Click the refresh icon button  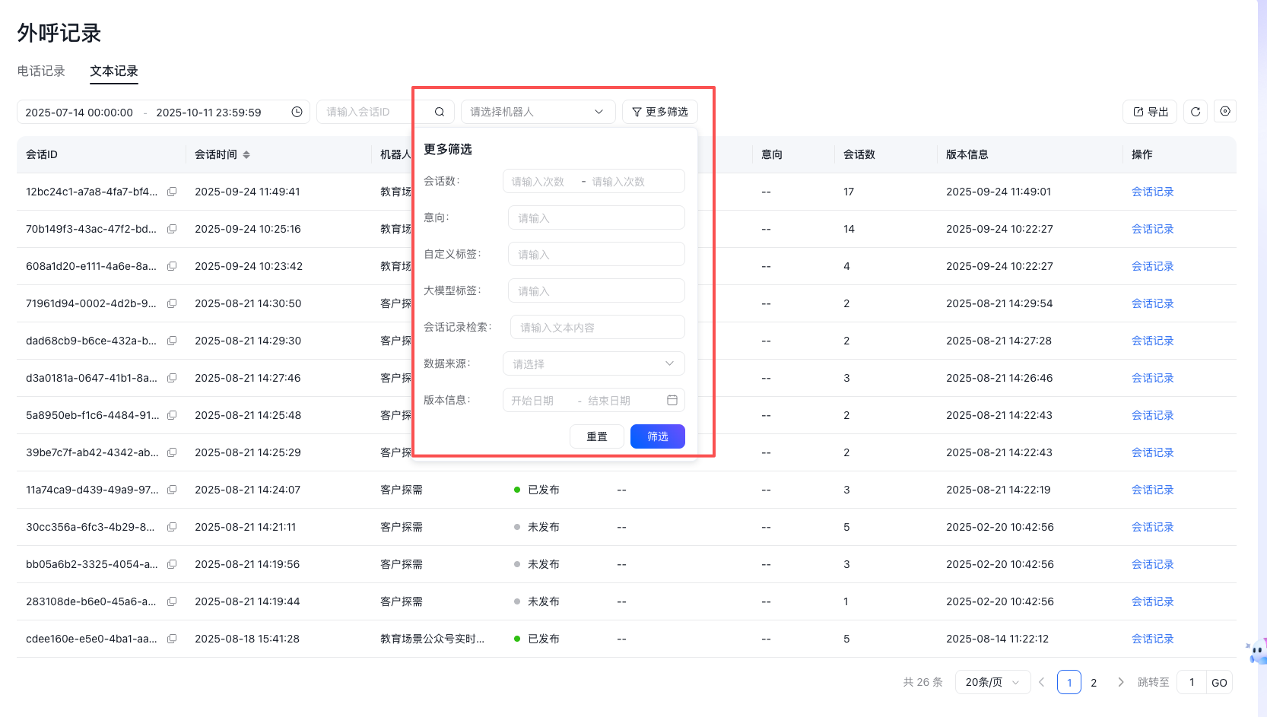tap(1195, 112)
